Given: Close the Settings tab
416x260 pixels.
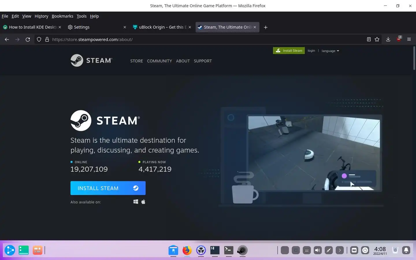Looking at the screenshot, I should (125, 27).
